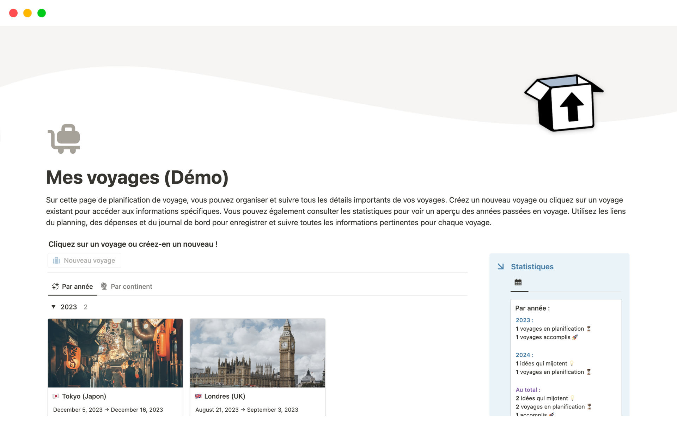Switch to the Par continent tab

click(131, 287)
